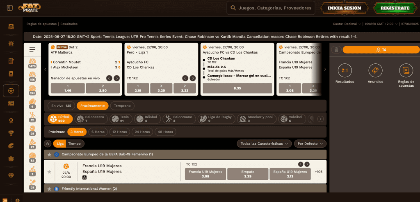Click the sports list hamburger menu icon
The width and height of the screenshot is (420, 202).
pyautogui.click(x=32, y=49)
